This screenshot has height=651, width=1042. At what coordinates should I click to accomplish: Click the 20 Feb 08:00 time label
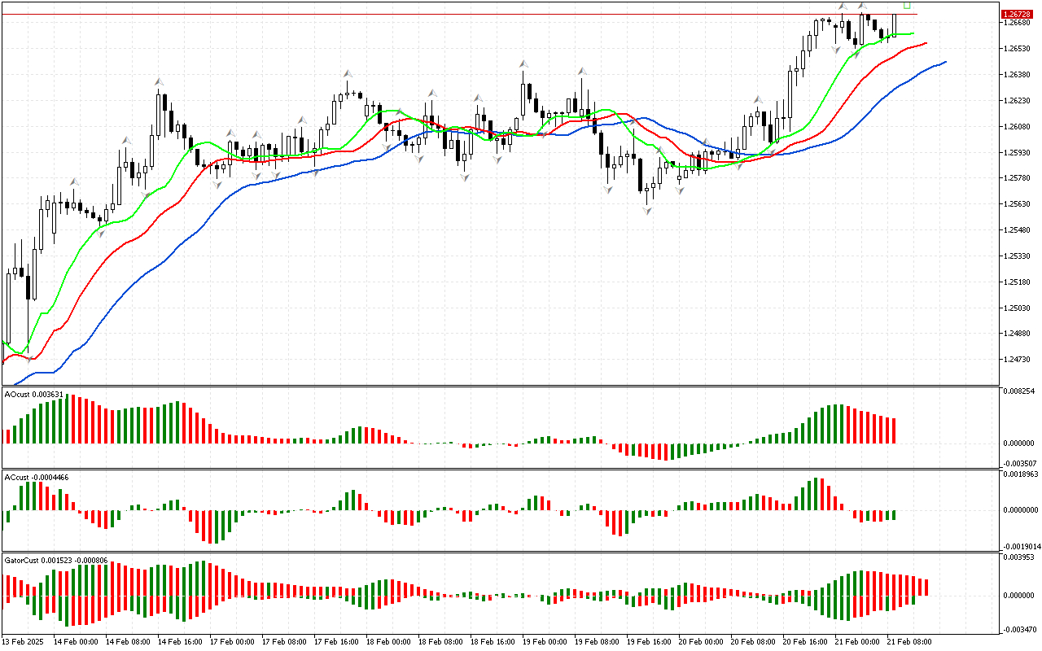[753, 641]
